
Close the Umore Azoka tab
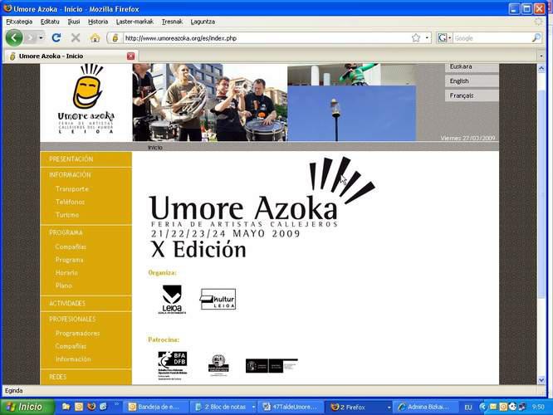point(130,56)
